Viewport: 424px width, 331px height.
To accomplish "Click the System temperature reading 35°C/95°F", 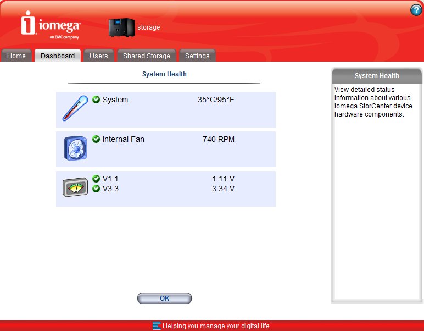I will pos(216,100).
